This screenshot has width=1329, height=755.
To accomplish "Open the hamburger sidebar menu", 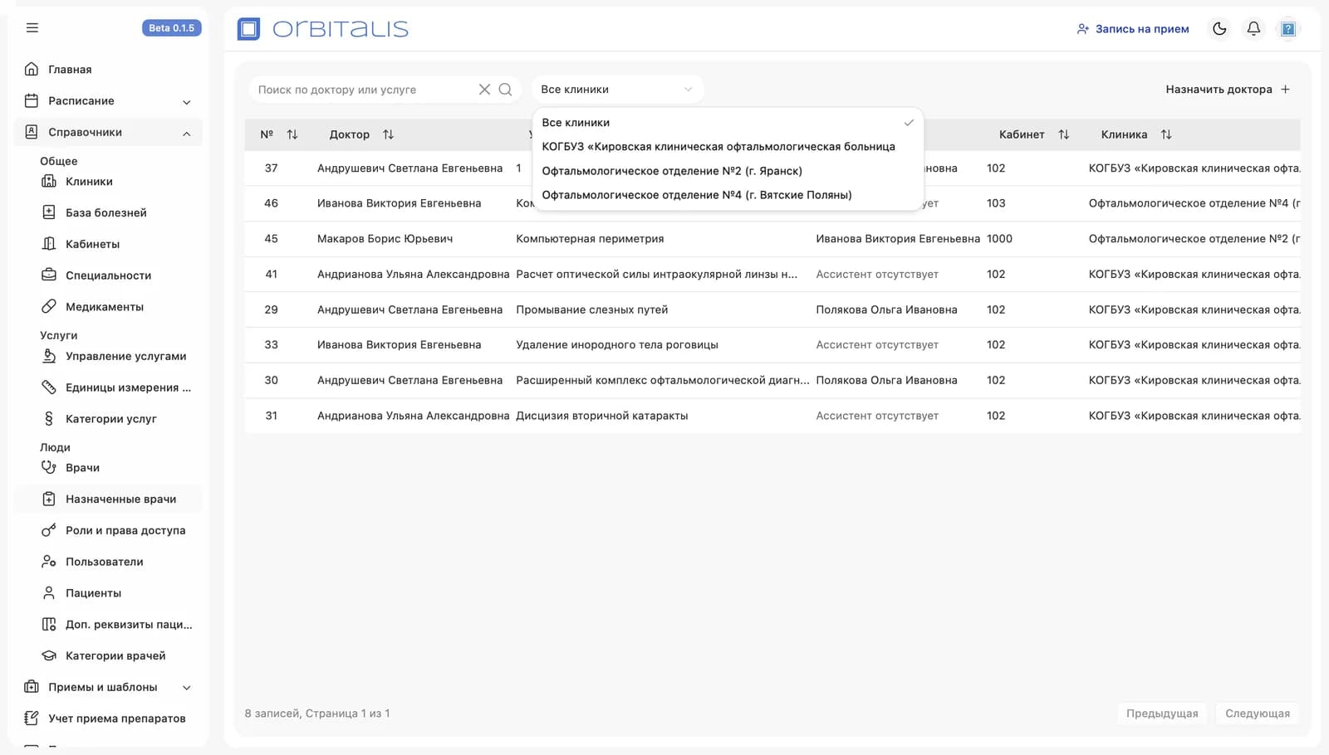I will tap(32, 28).
